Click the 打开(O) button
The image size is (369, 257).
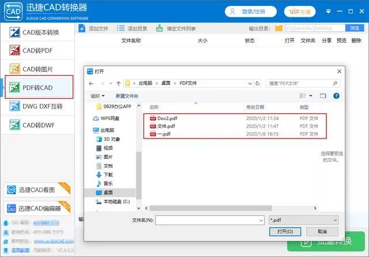pyautogui.click(x=285, y=232)
